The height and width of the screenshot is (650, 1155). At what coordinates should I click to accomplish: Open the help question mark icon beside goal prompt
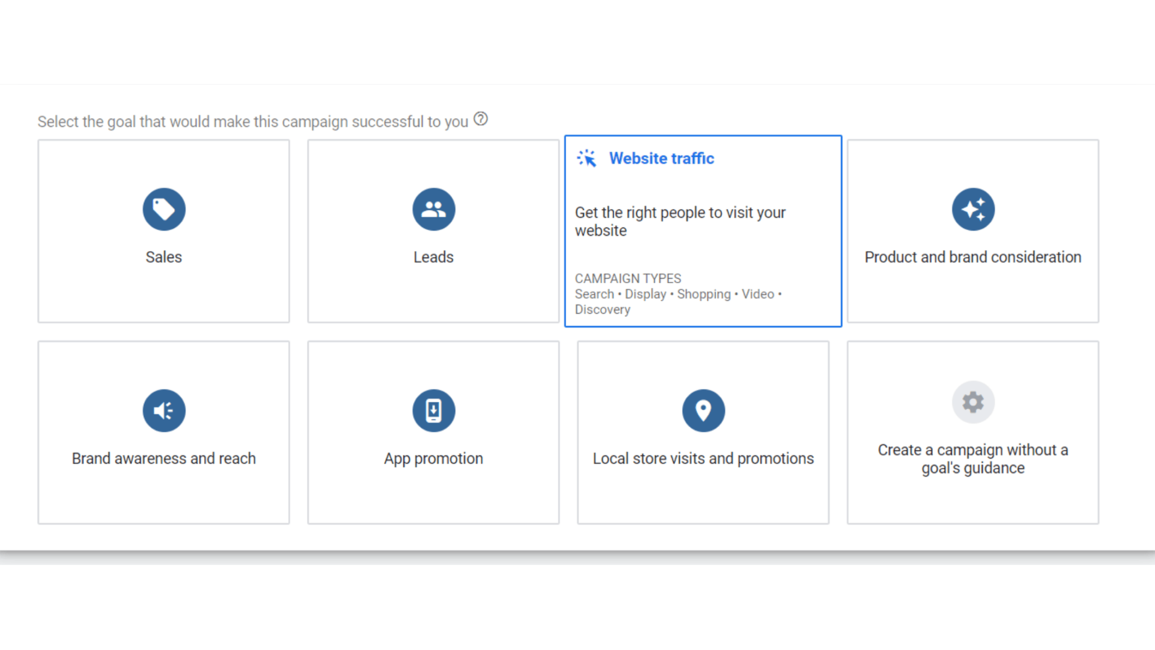pyautogui.click(x=480, y=119)
